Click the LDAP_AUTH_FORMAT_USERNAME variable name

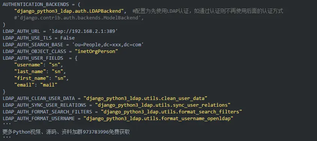(39, 119)
